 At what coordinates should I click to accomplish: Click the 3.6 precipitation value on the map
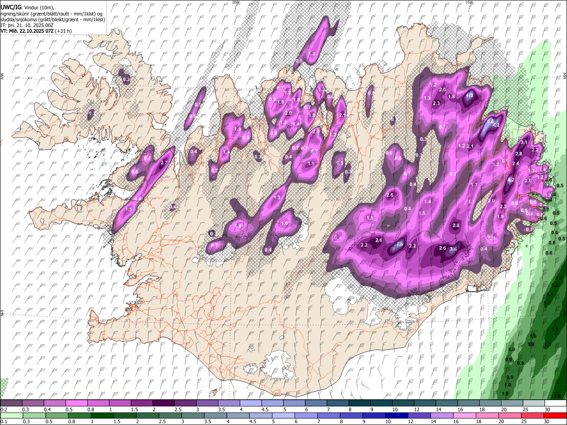pyautogui.click(x=453, y=249)
